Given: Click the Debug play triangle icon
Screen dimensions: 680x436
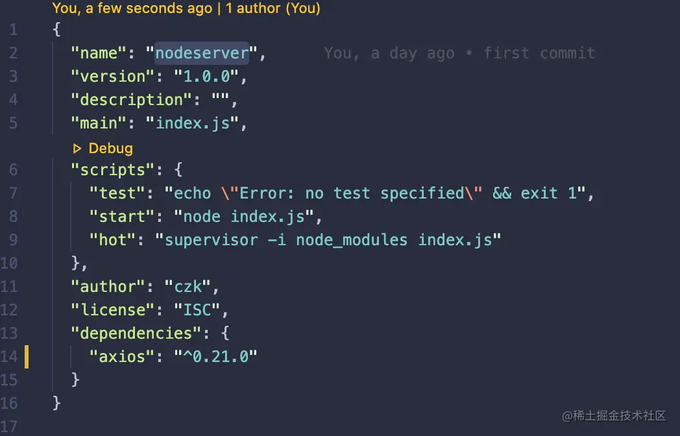Looking at the screenshot, I should tap(78, 149).
